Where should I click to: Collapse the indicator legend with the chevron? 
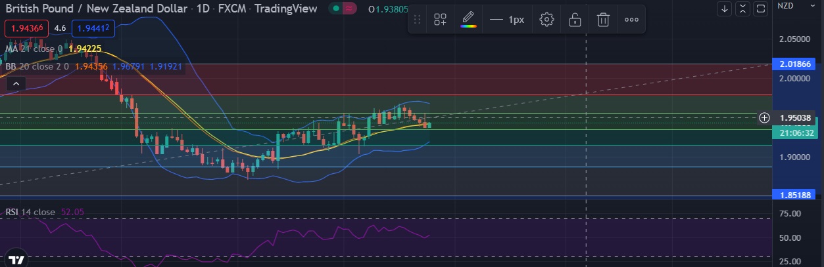(16, 83)
